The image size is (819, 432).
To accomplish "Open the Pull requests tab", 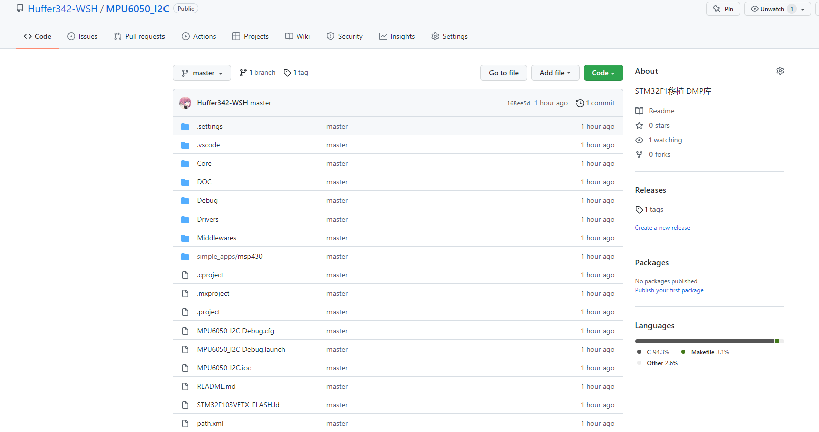I will 139,36.
